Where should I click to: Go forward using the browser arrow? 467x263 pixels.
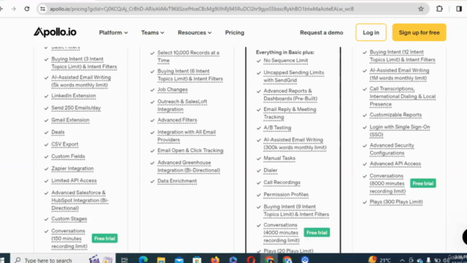click(14, 9)
